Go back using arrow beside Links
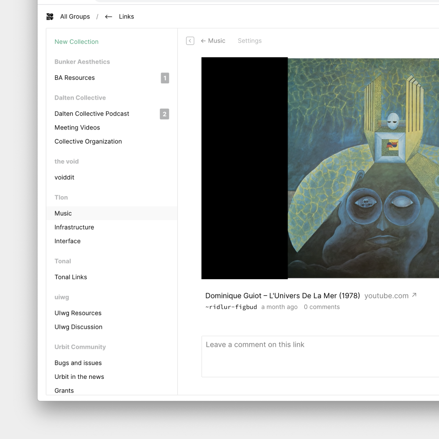 pyautogui.click(x=108, y=17)
